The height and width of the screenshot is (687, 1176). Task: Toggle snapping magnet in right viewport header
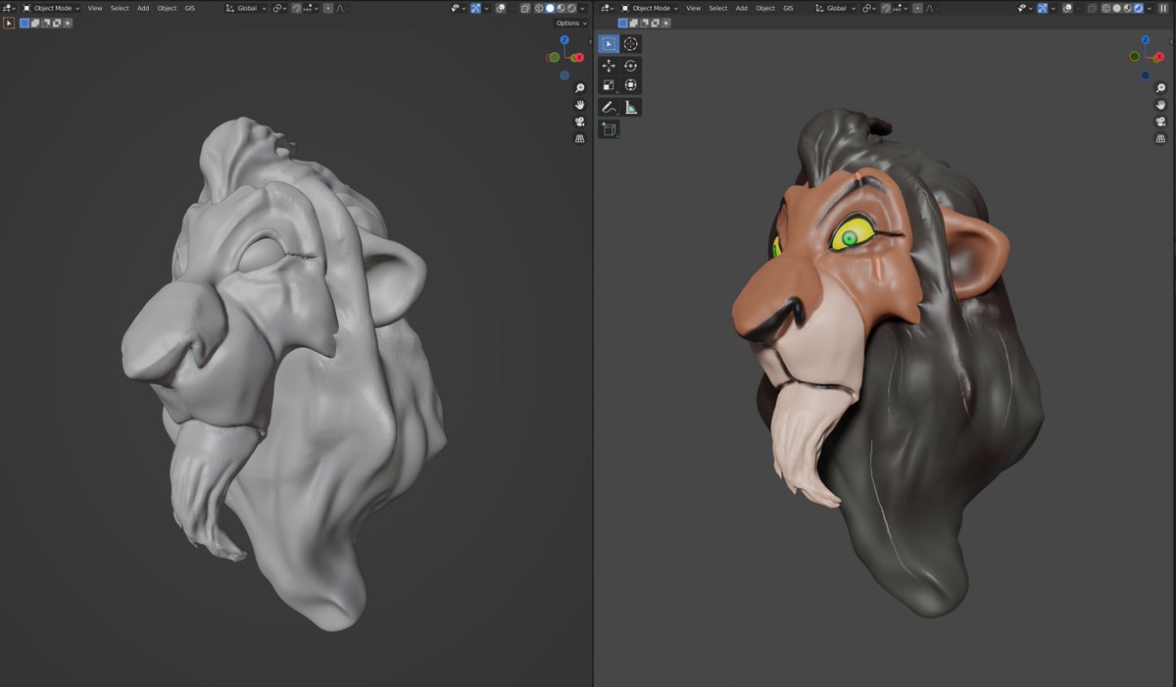pyautogui.click(x=885, y=8)
